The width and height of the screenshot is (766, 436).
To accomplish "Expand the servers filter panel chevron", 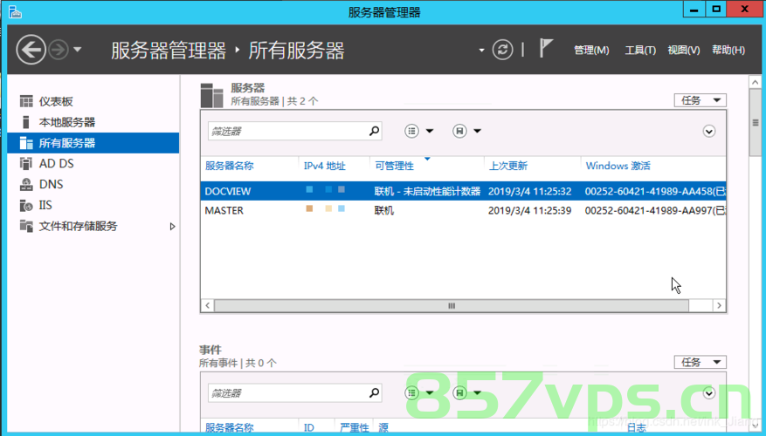I will (709, 131).
